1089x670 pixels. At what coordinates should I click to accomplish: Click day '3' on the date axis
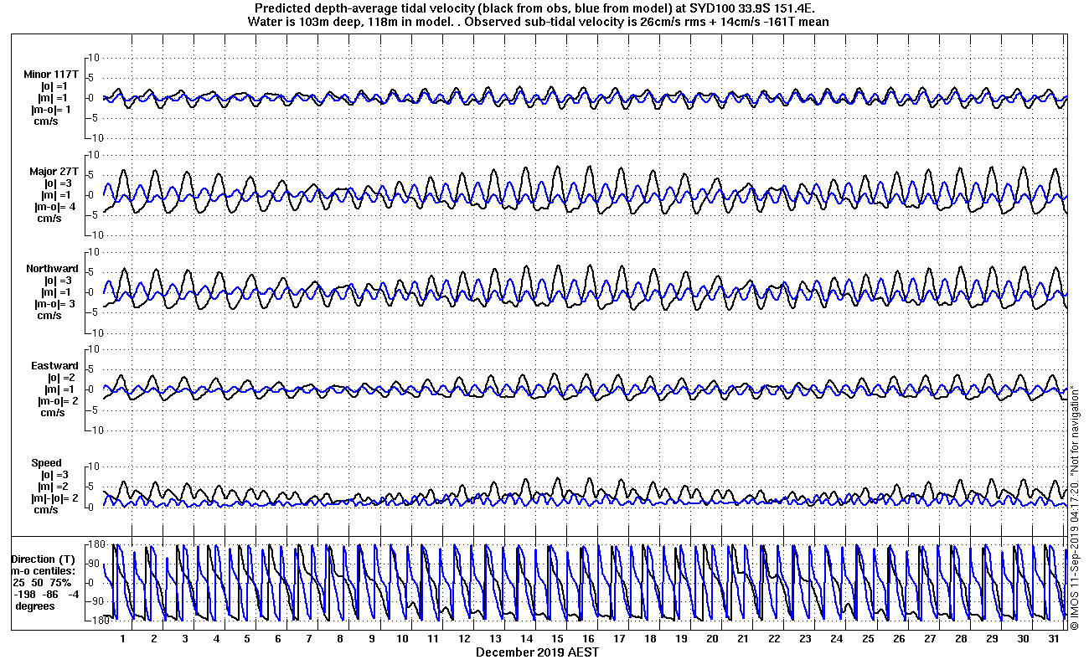(185, 639)
